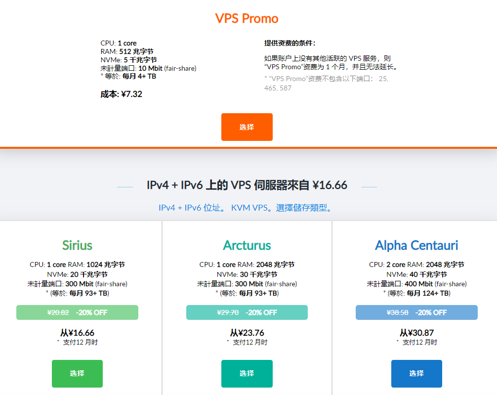
Task: Click the Arcturus plan title
Action: click(247, 246)
